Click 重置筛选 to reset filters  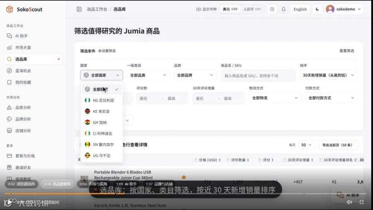coord(346,51)
